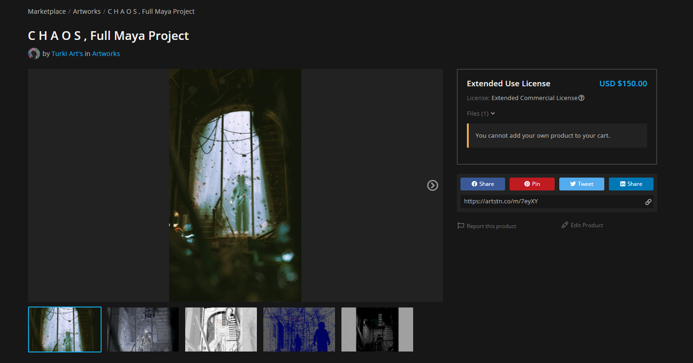This screenshot has height=363, width=693.
Task: Click the license help question mark icon
Action: [x=581, y=98]
